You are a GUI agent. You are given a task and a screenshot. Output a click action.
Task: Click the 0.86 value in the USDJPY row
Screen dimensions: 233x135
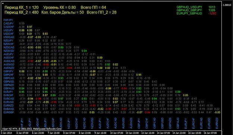pyautogui.click(x=22, y=30)
